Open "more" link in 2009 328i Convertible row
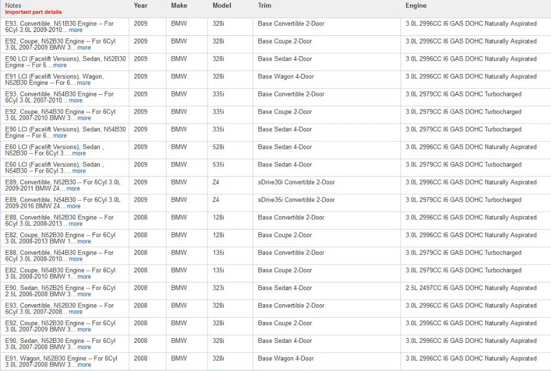This screenshot has width=551, height=371. click(75, 30)
